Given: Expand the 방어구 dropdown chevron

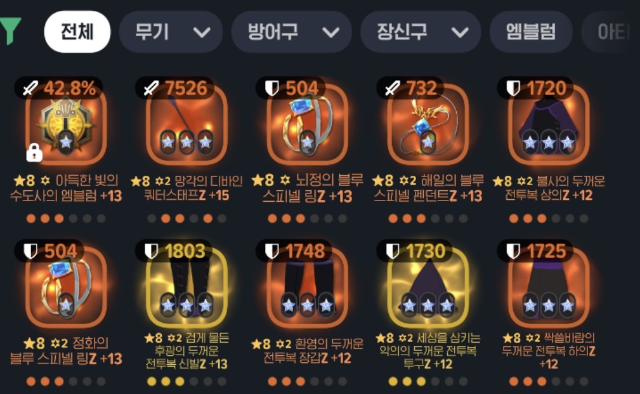Looking at the screenshot, I should (x=330, y=32).
